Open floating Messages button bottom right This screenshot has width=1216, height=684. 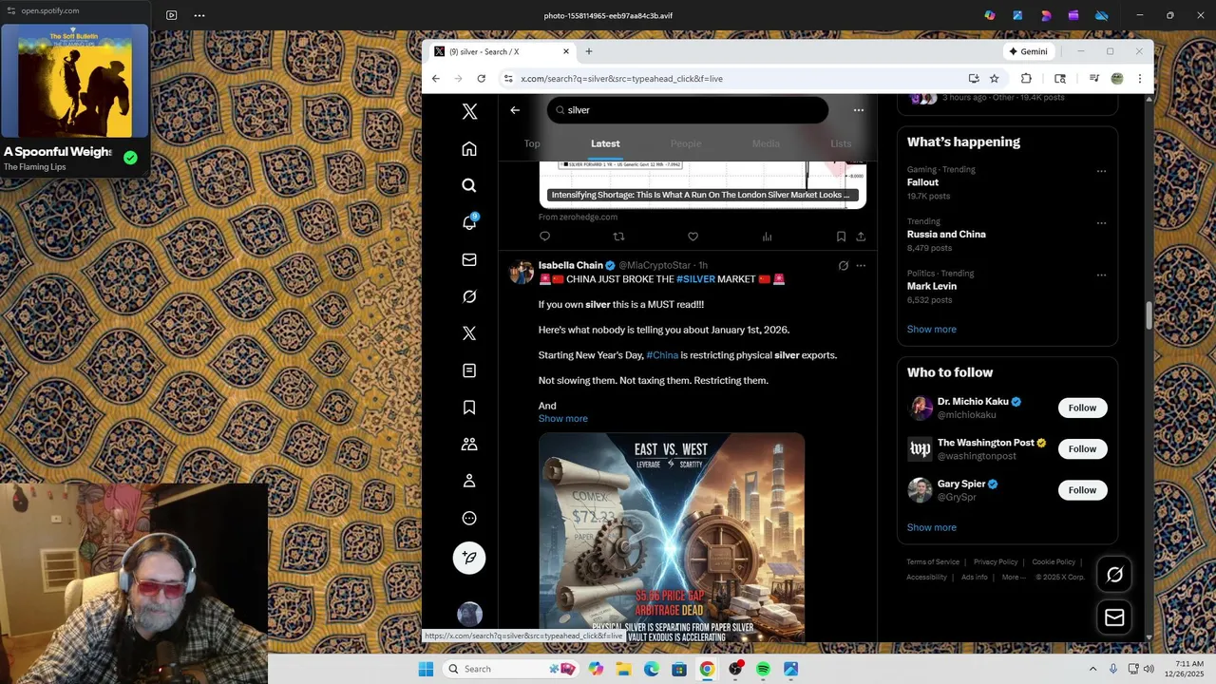pos(1115,618)
